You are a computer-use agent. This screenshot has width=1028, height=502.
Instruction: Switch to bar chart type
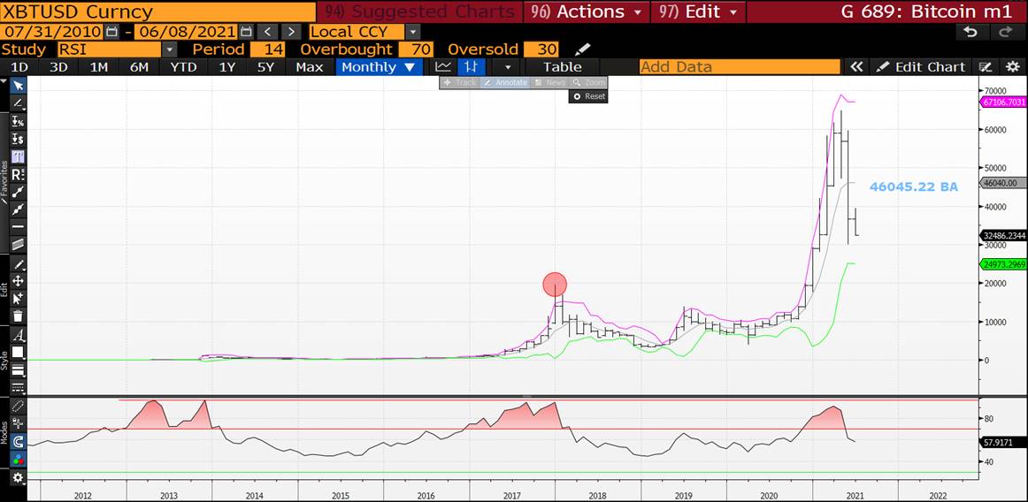(472, 67)
